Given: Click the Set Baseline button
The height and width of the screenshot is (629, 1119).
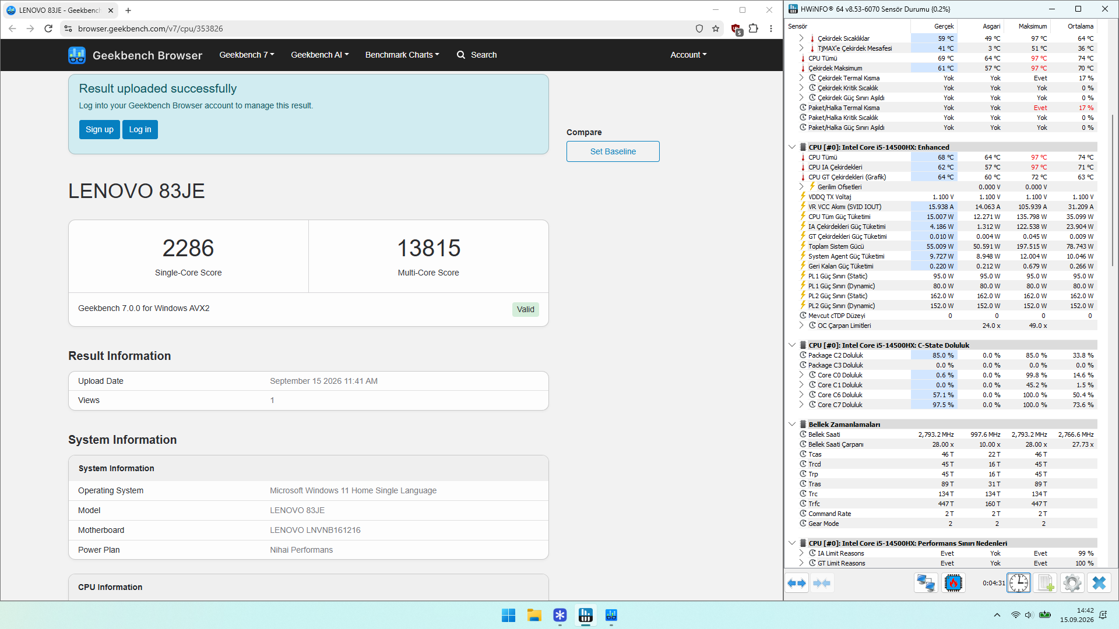Looking at the screenshot, I should click(613, 151).
